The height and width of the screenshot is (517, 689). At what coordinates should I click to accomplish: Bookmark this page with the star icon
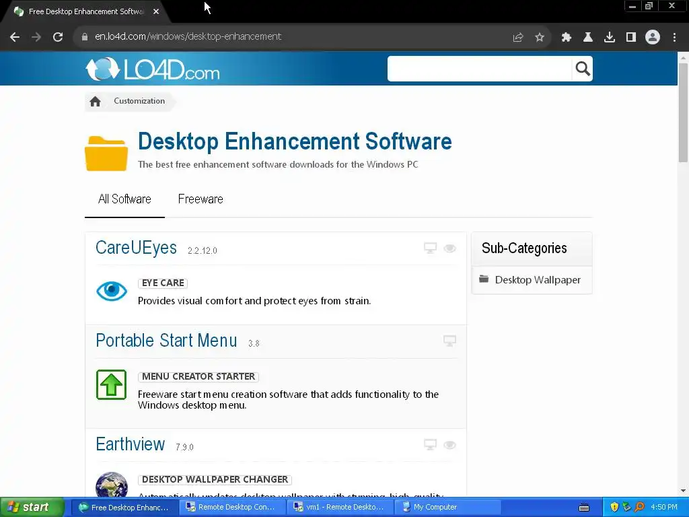click(540, 38)
